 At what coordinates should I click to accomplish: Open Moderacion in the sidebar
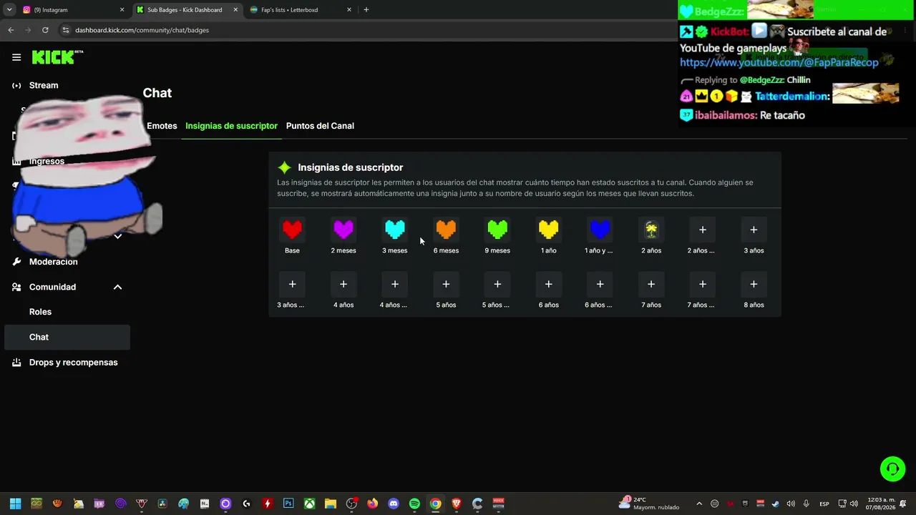tap(53, 262)
